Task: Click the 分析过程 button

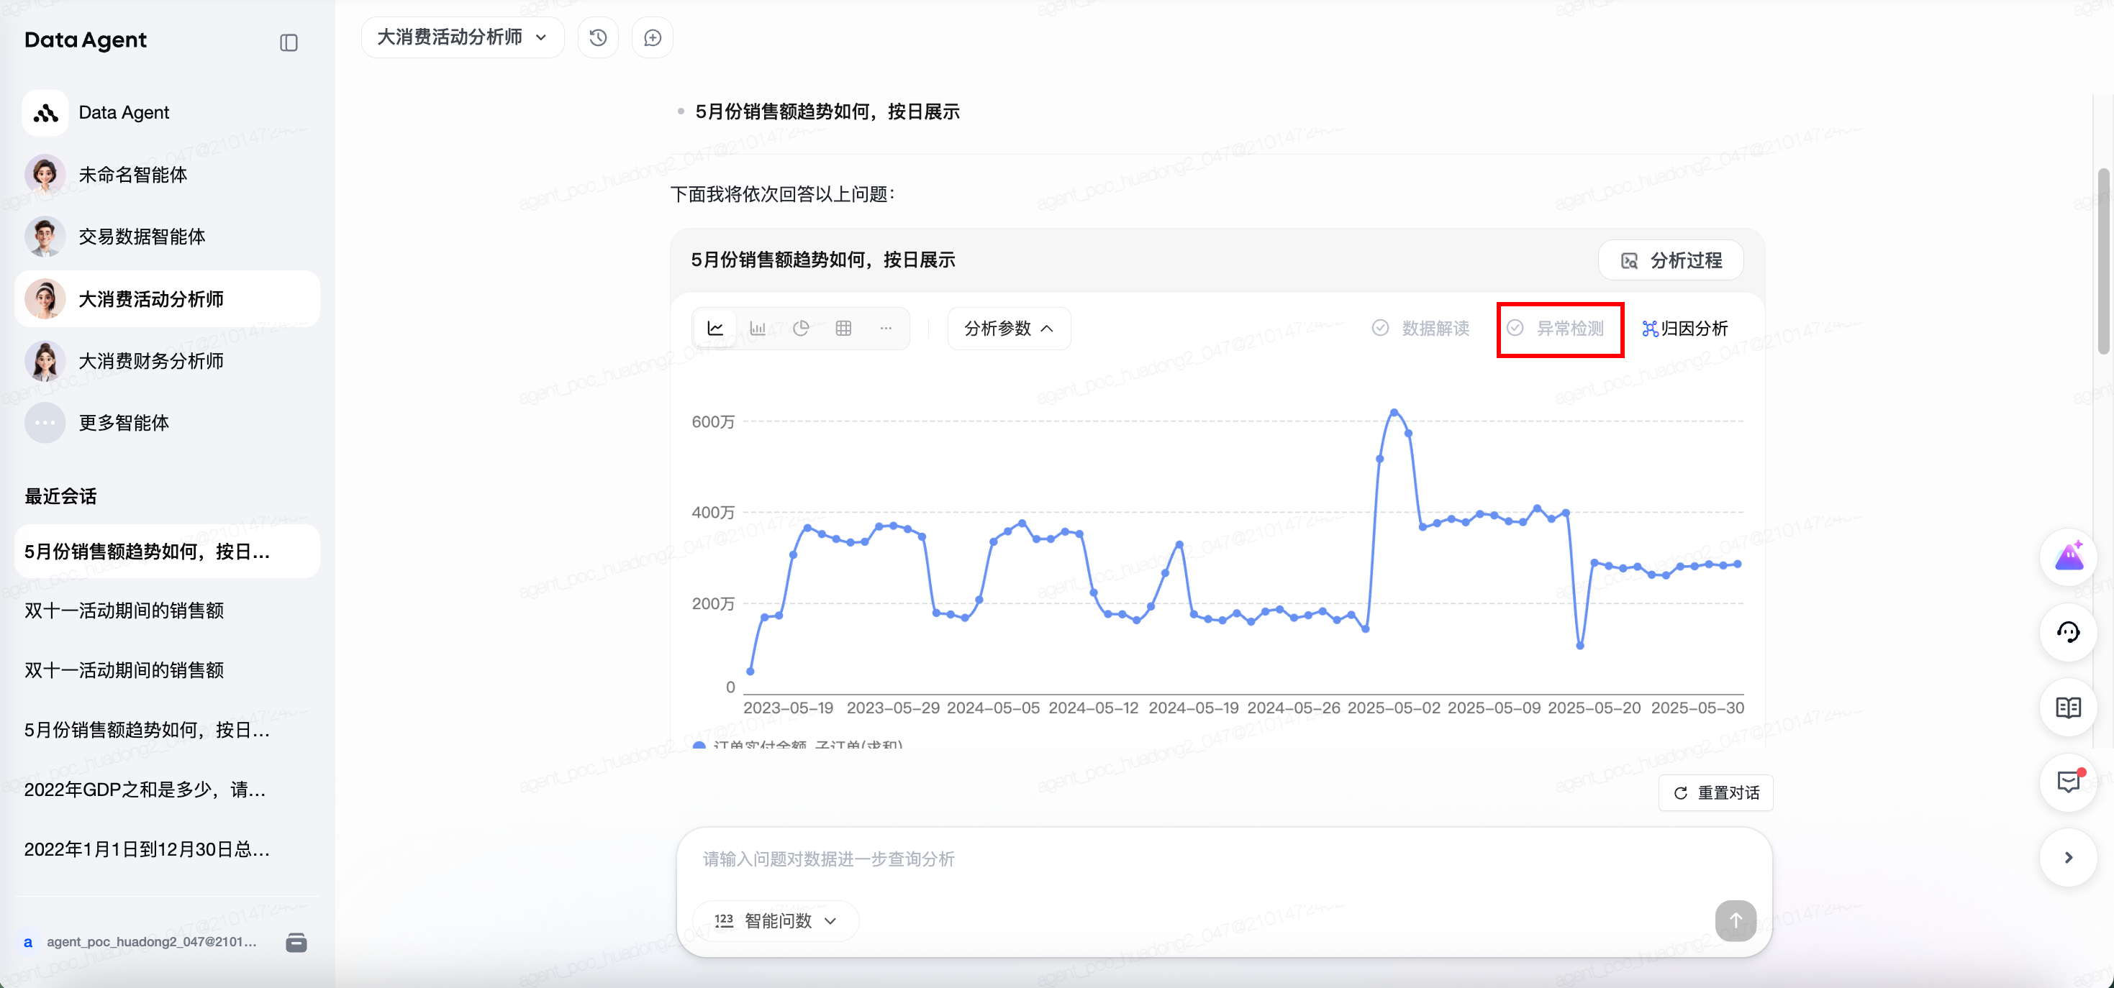Action: [x=1670, y=260]
